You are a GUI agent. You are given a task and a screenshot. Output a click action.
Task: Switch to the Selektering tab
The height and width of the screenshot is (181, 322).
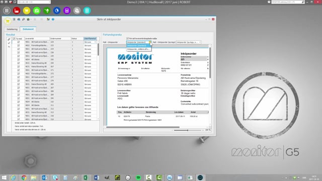pos(12,29)
